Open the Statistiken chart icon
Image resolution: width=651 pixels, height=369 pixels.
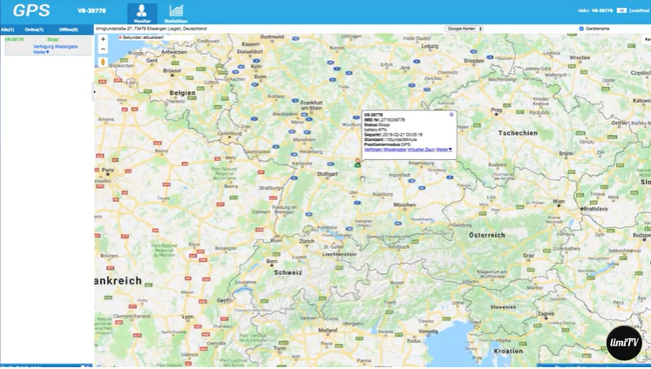pyautogui.click(x=175, y=12)
